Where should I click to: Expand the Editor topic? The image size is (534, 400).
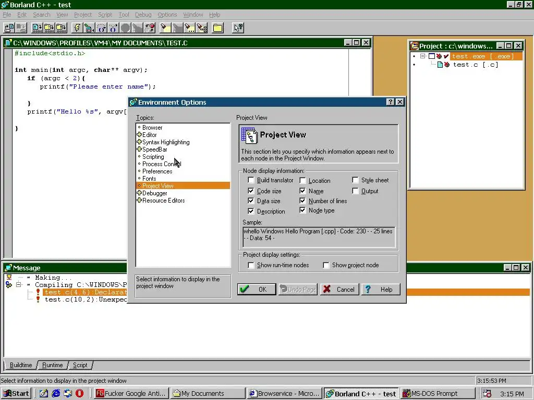point(139,135)
